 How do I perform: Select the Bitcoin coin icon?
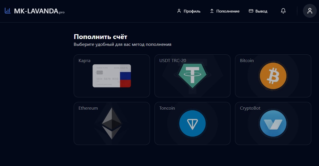point(273,76)
